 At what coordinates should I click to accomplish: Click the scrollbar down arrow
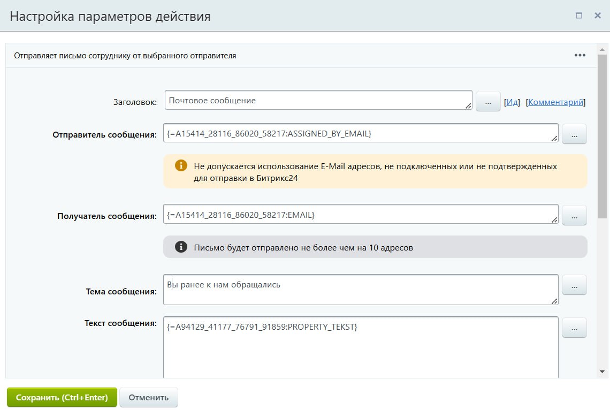coord(602,371)
